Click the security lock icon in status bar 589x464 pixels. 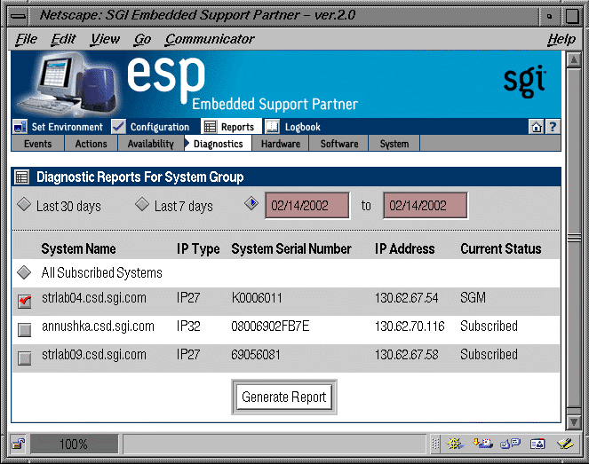pos(18,444)
